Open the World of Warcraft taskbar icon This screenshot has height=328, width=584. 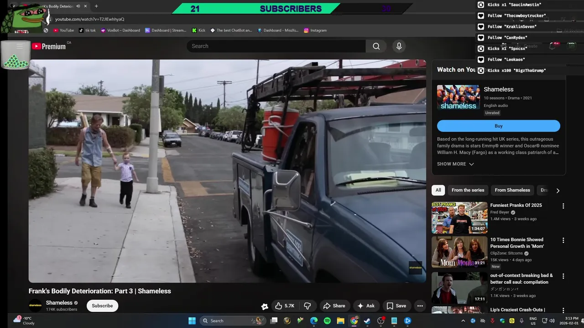click(287, 321)
